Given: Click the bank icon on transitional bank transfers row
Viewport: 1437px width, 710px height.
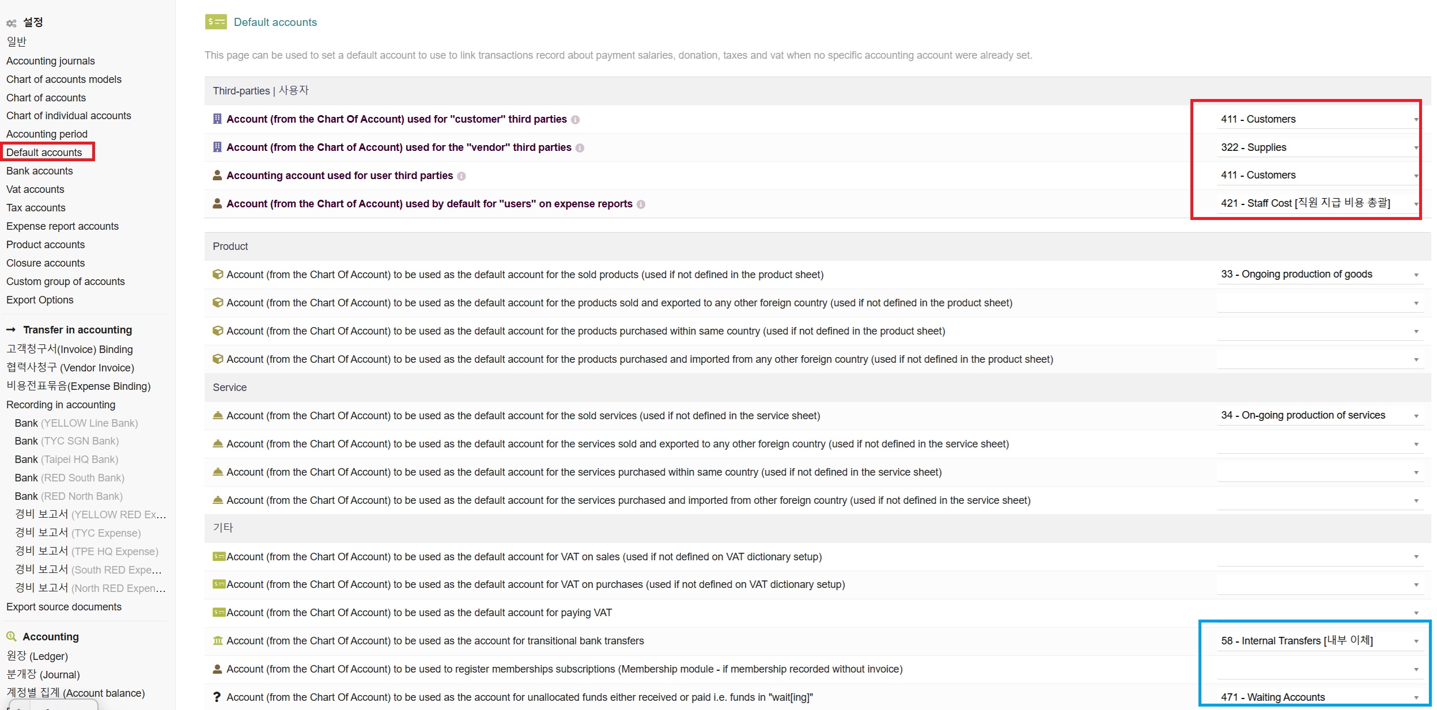Looking at the screenshot, I should point(217,641).
